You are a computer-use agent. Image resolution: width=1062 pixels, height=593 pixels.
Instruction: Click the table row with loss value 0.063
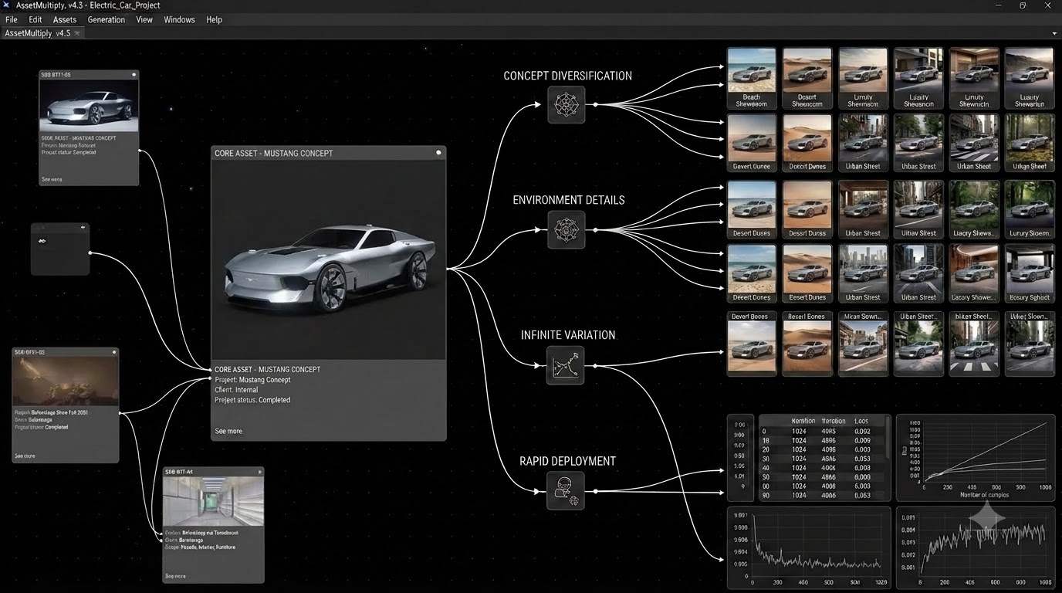821,496
